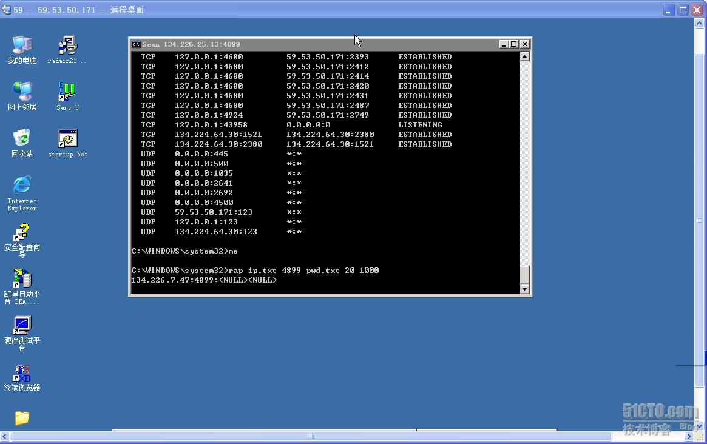Select the yellow folder desktop icon
This screenshot has height=444, width=707.
click(x=22, y=418)
